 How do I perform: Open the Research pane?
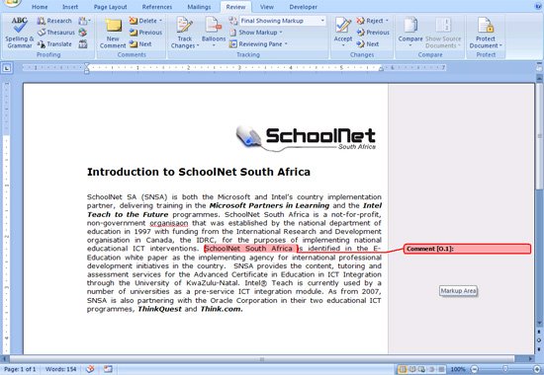[54, 21]
